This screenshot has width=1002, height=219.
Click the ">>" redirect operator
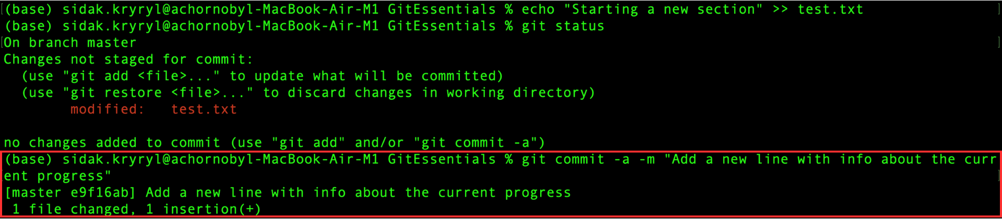pos(780,9)
